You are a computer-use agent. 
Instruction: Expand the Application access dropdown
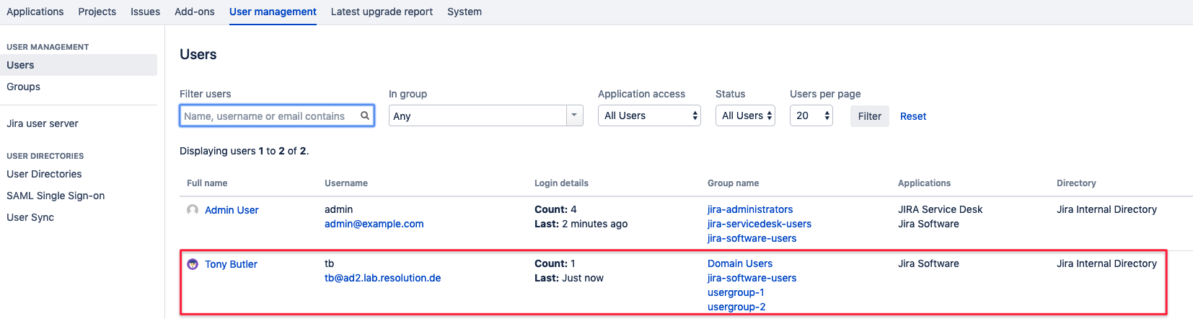[x=648, y=115]
